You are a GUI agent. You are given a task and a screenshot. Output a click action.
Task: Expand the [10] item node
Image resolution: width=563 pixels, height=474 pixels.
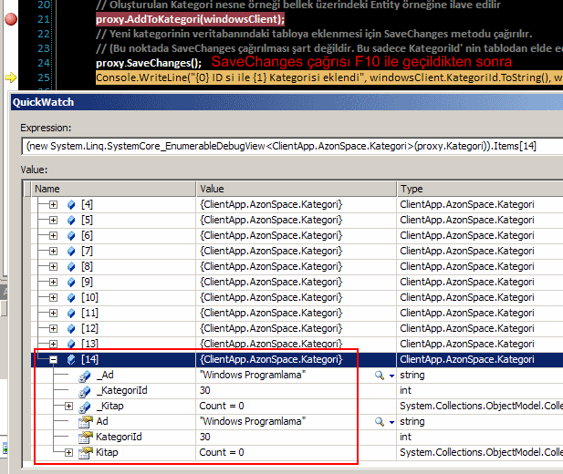[x=54, y=297]
